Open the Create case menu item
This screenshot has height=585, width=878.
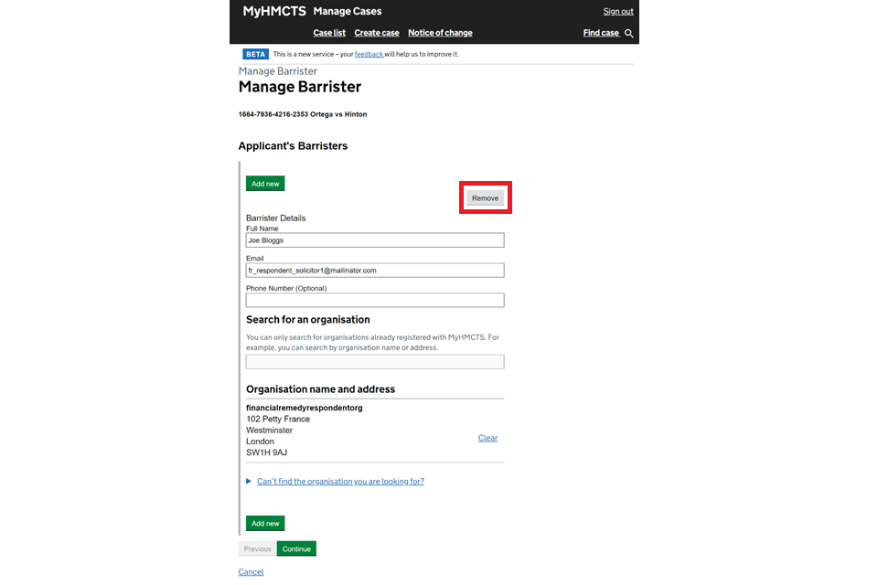[377, 33]
